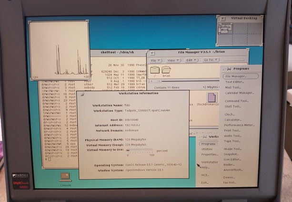Screen dimensions: 292x202
Task: Click the Go To path input field
Action: click(233, 60)
